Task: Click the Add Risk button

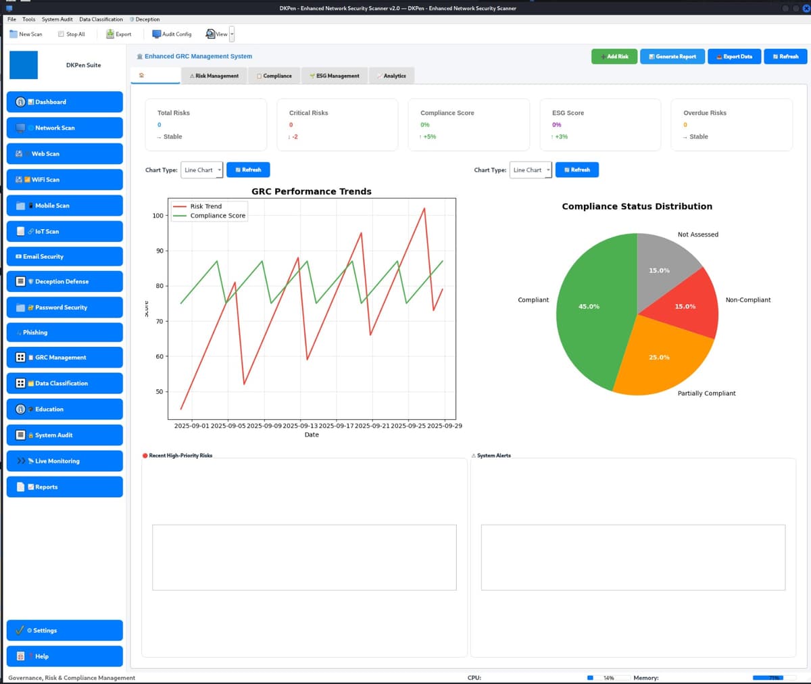Action: 614,56
